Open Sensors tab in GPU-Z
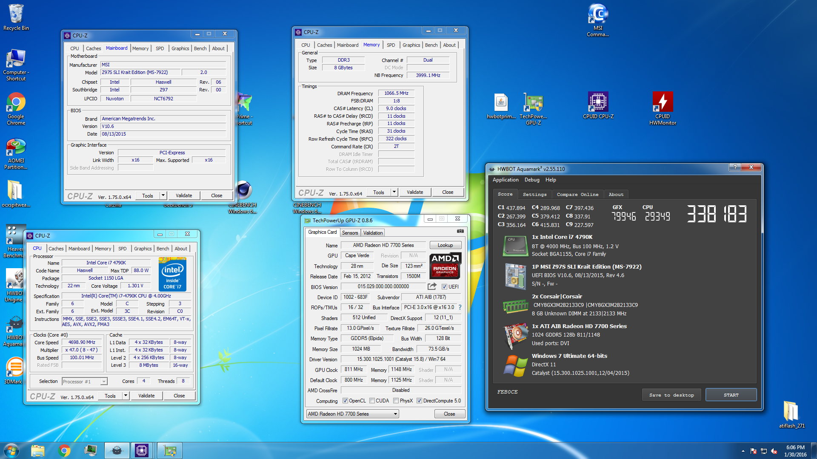Image resolution: width=817 pixels, height=459 pixels. pos(350,232)
